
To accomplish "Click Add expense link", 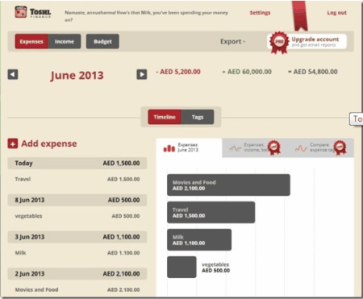I will [49, 143].
